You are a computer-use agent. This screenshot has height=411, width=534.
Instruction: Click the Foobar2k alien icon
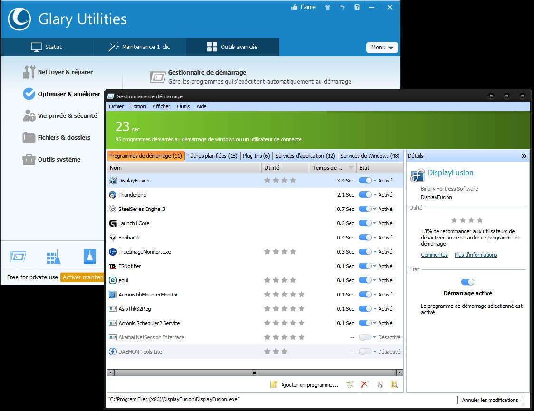[x=113, y=238]
